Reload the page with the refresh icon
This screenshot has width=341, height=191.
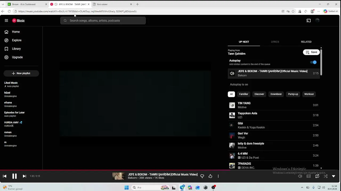(x=9, y=11)
